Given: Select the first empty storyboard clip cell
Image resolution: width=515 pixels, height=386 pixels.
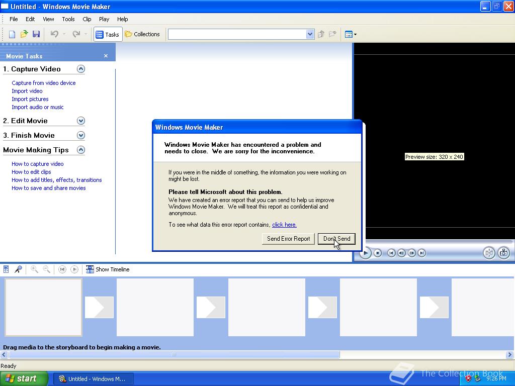Looking at the screenshot, I should coord(43,307).
